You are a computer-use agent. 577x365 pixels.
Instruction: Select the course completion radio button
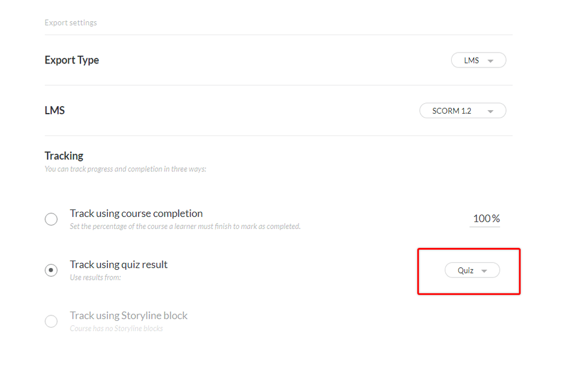pyautogui.click(x=51, y=219)
